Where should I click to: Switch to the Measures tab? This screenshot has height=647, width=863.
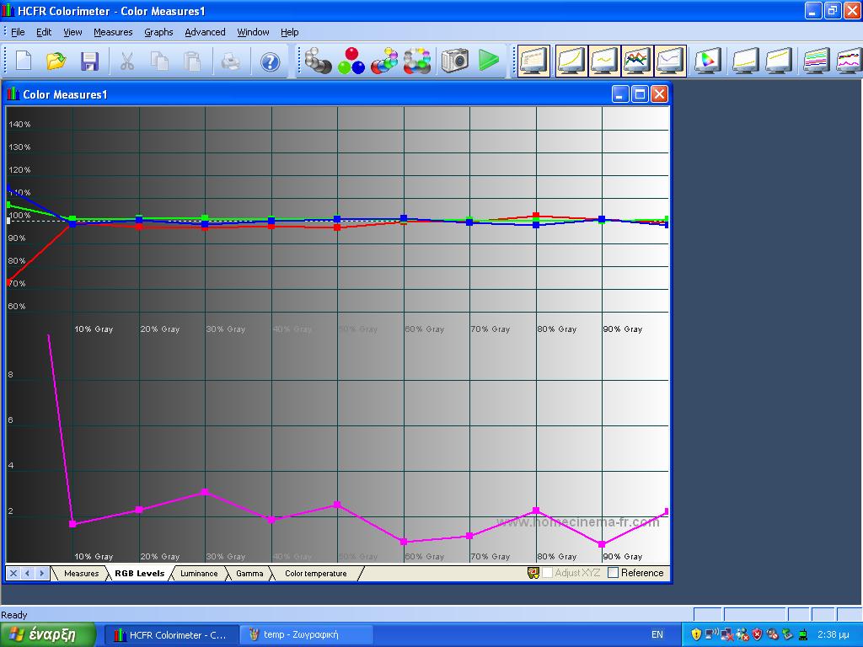[82, 573]
